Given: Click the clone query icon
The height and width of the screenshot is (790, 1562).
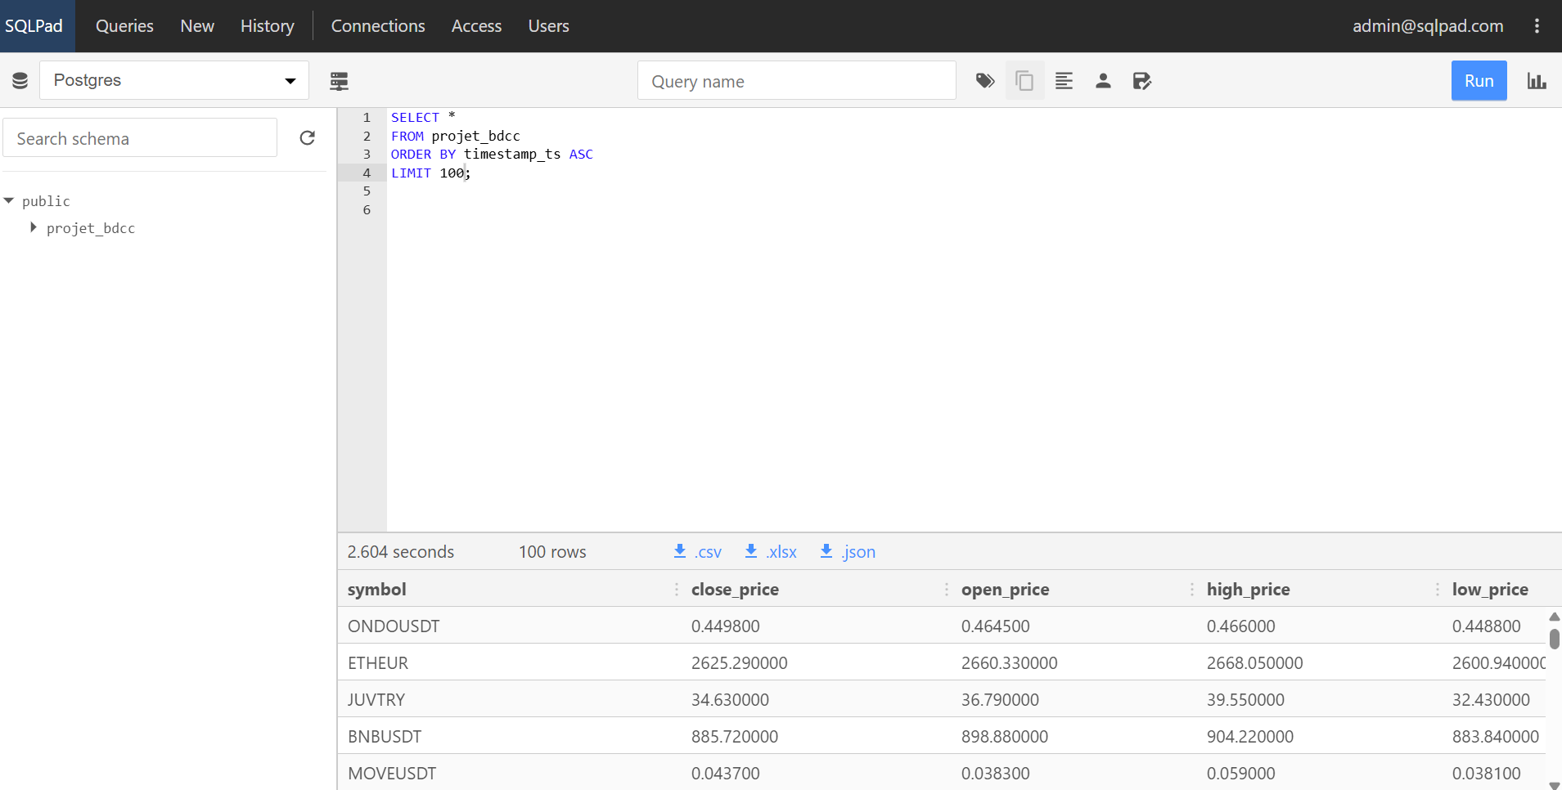Looking at the screenshot, I should (1024, 81).
